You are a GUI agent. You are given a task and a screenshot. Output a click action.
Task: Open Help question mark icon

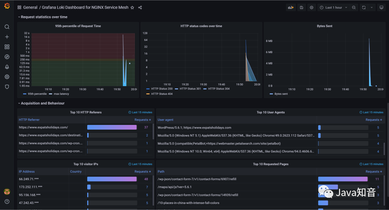(7, 201)
